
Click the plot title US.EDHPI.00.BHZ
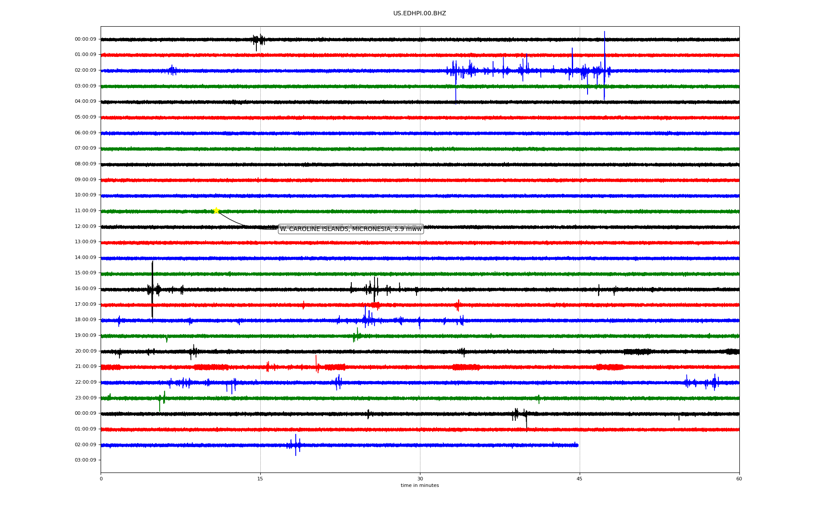(419, 14)
